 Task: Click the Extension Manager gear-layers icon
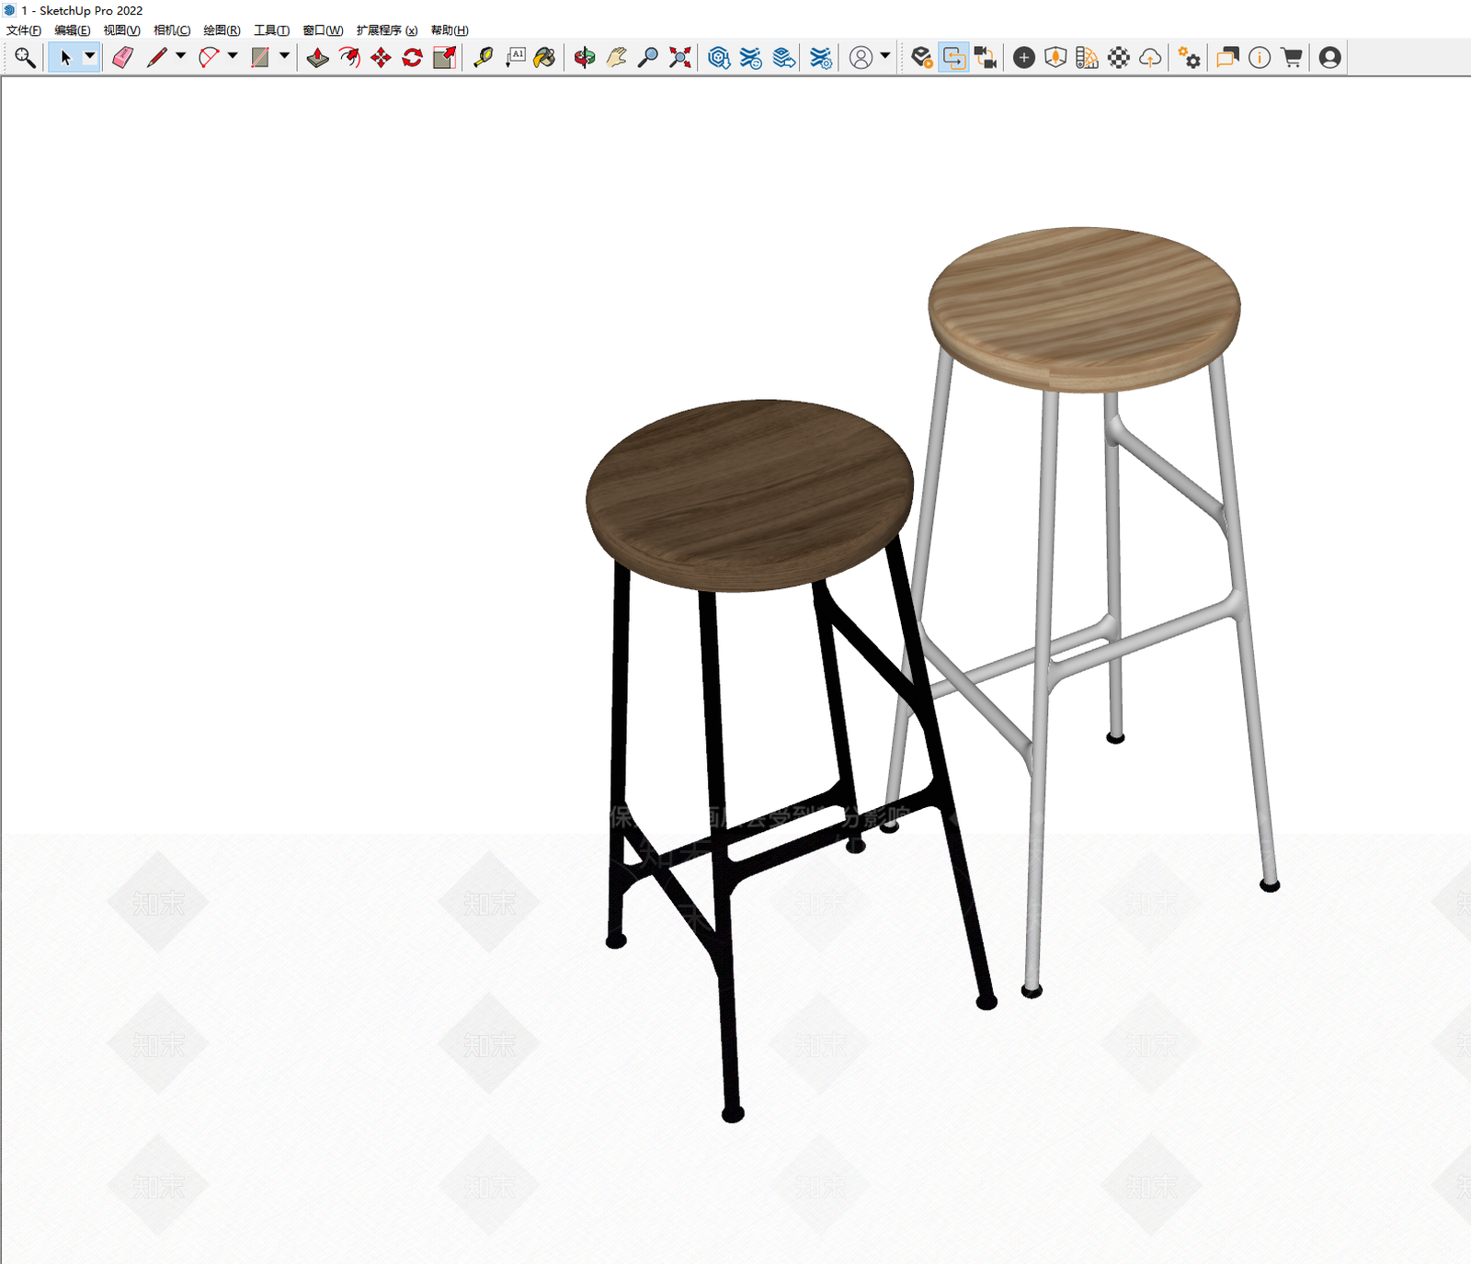(821, 58)
